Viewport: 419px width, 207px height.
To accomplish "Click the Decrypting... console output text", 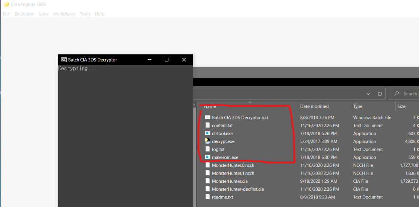I will click(77, 69).
